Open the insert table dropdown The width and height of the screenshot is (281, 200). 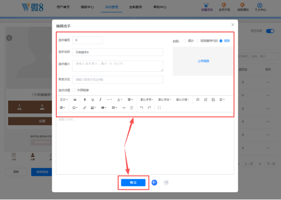(114, 108)
